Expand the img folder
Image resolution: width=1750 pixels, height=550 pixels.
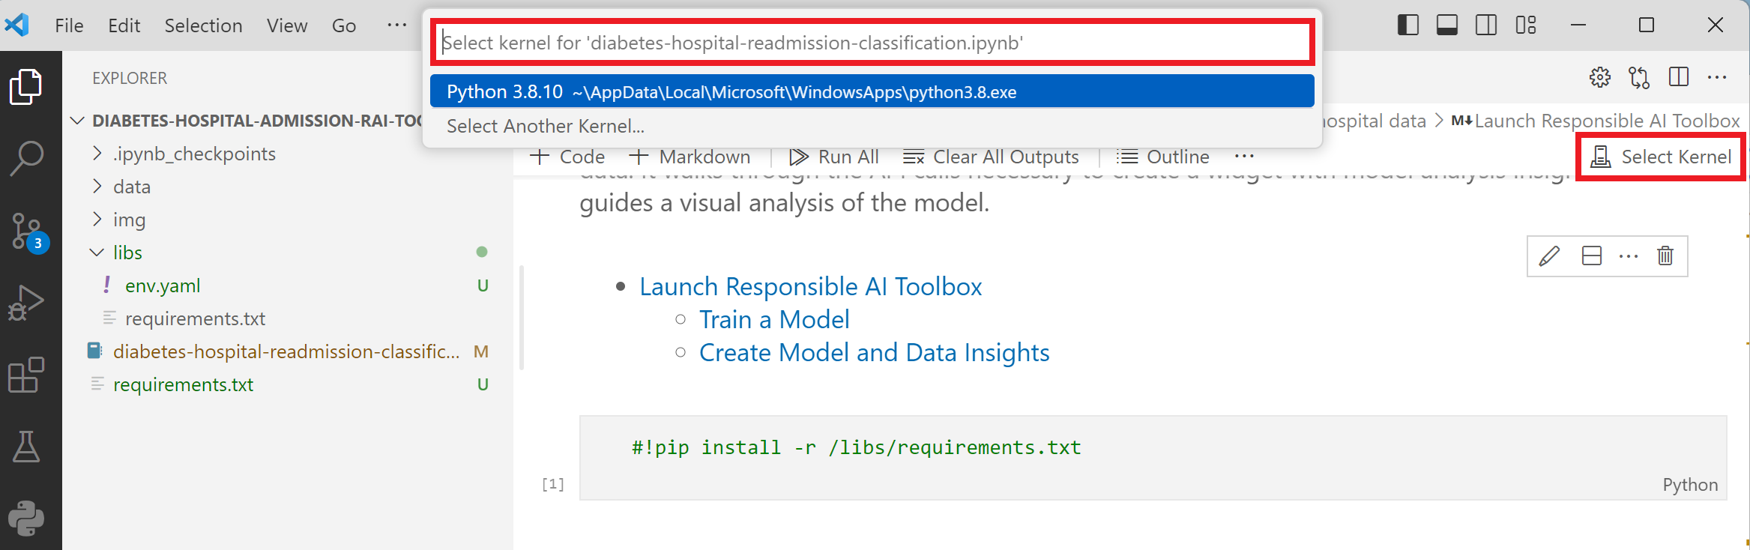(97, 220)
